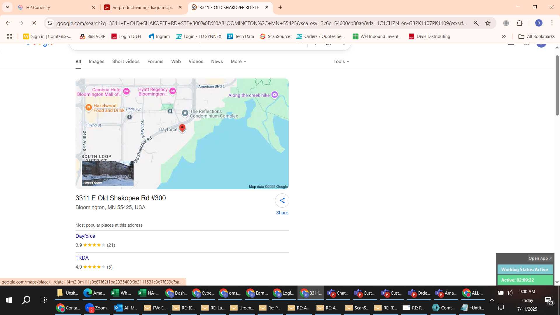Select the News search tab
This screenshot has width=560, height=315.
coord(217,62)
